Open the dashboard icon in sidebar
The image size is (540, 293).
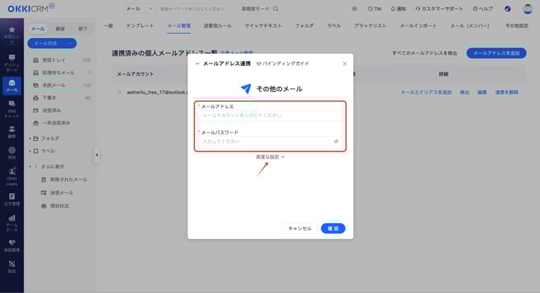tap(12, 57)
